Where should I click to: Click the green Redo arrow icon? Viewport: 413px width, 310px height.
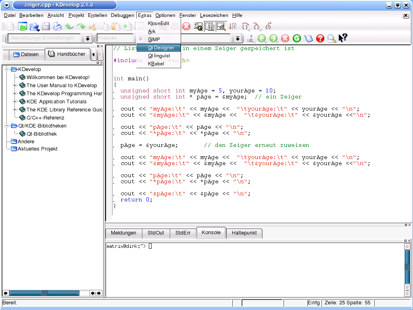click(81, 27)
